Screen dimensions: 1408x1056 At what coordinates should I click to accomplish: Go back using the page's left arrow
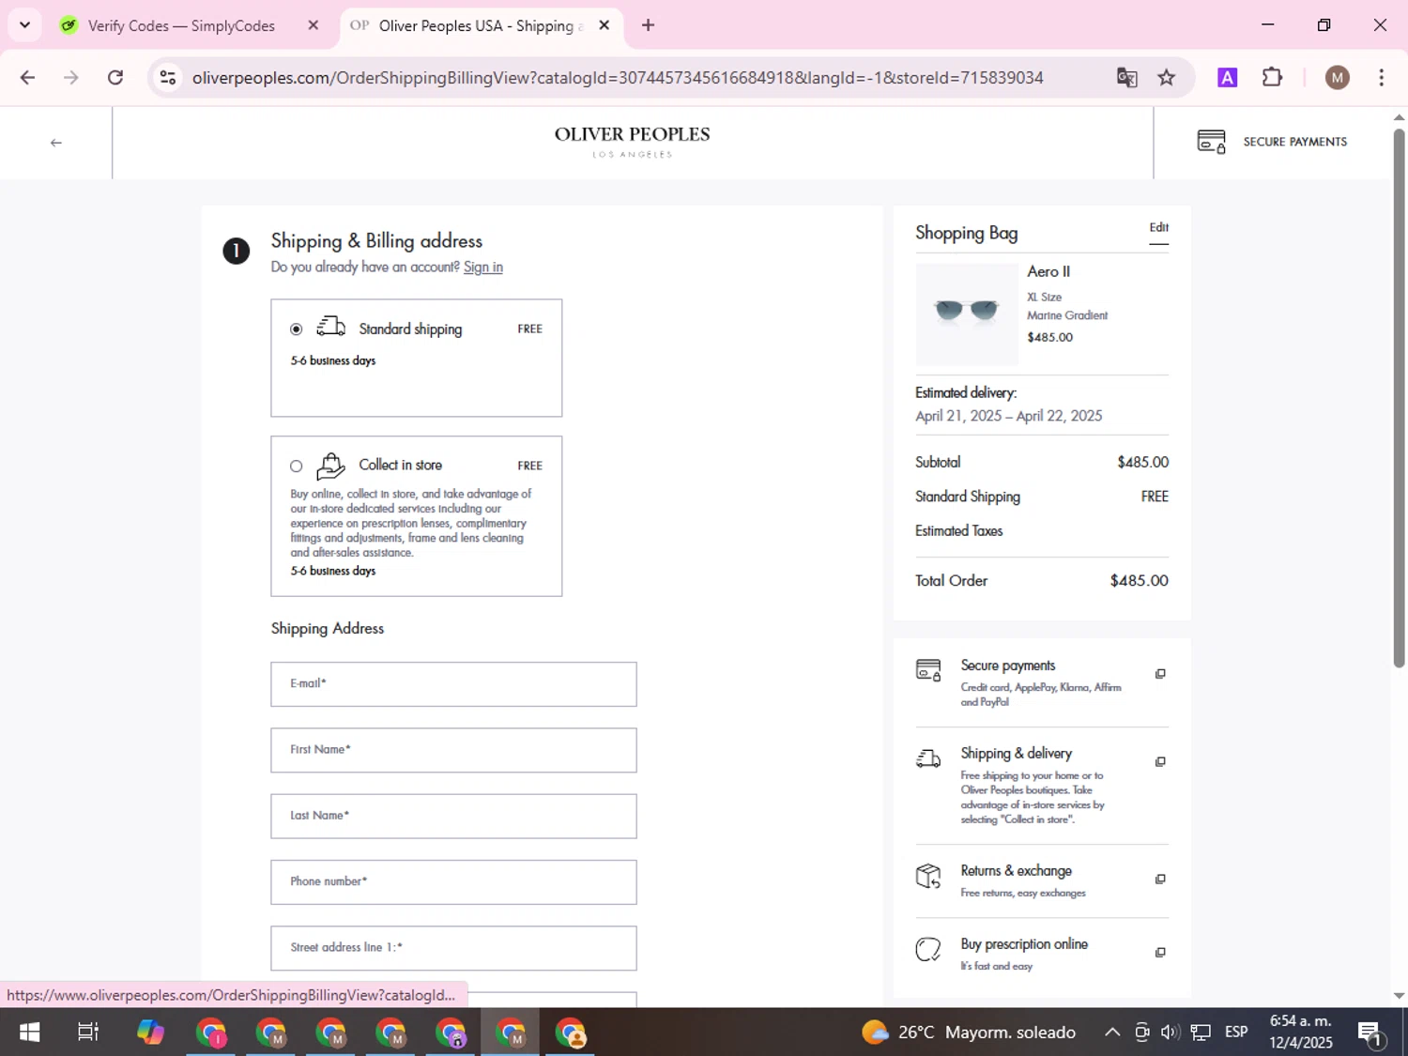pos(55,143)
